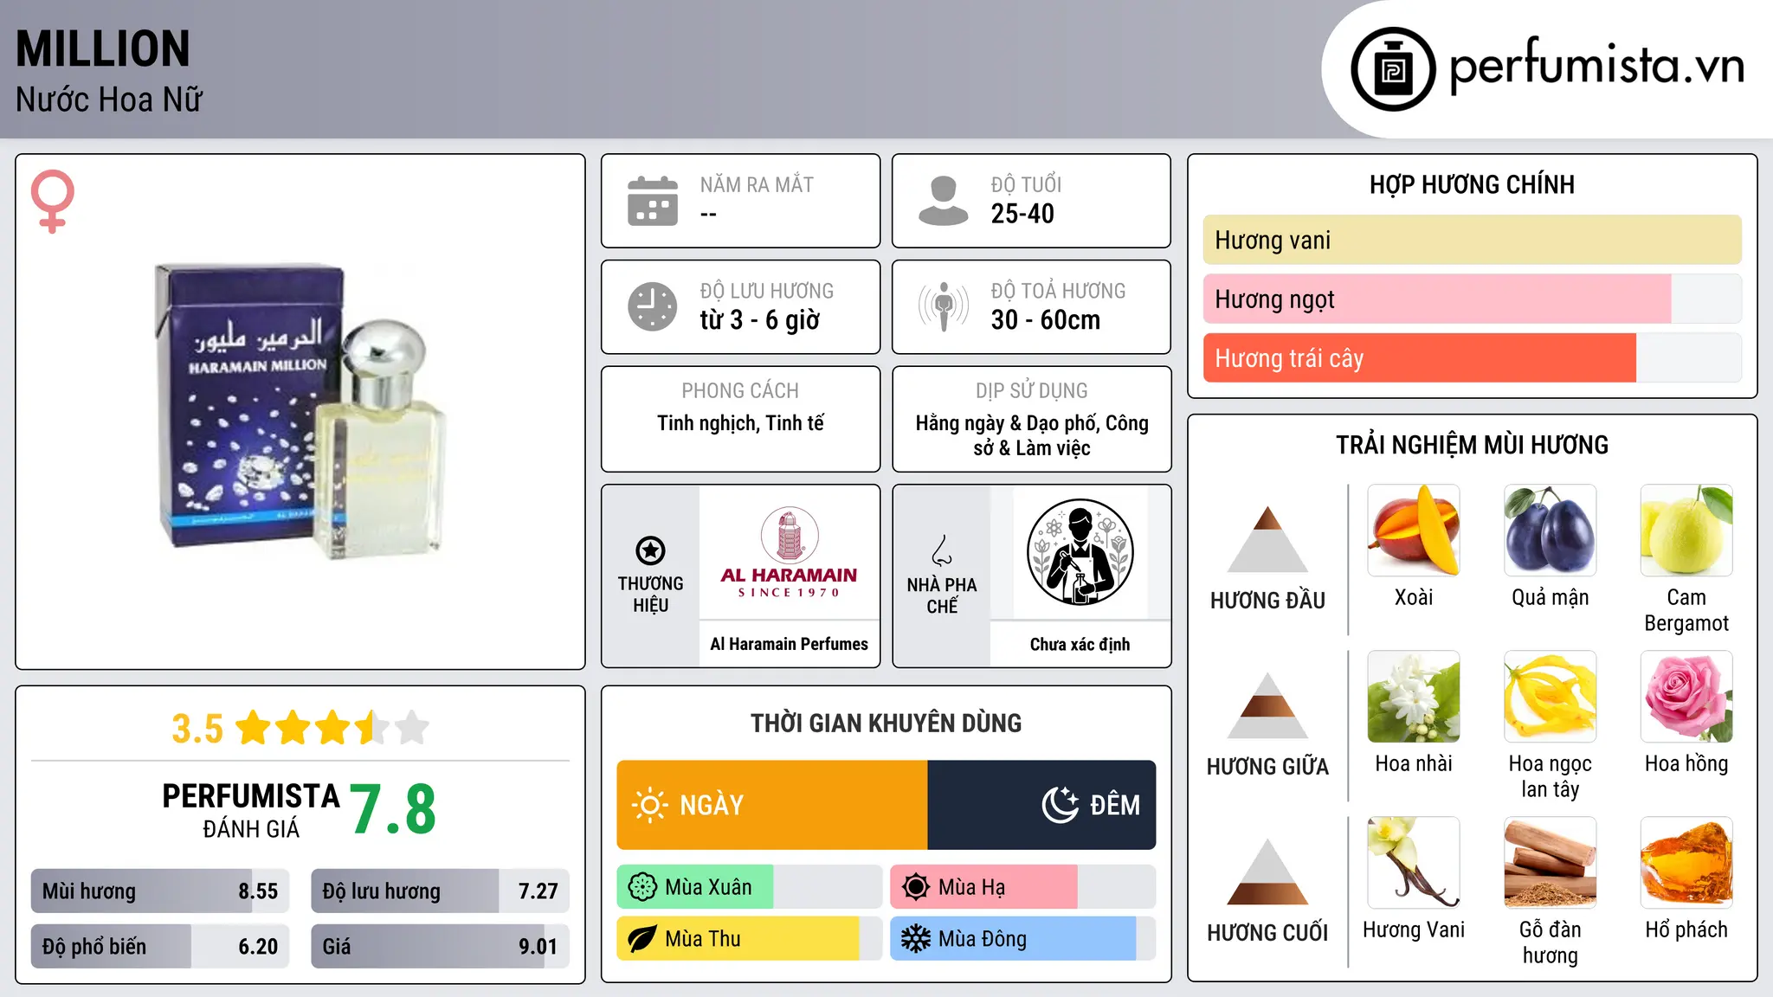Select the Hương Vani vanilla note image
This screenshot has width=1773, height=997.
[x=1414, y=863]
